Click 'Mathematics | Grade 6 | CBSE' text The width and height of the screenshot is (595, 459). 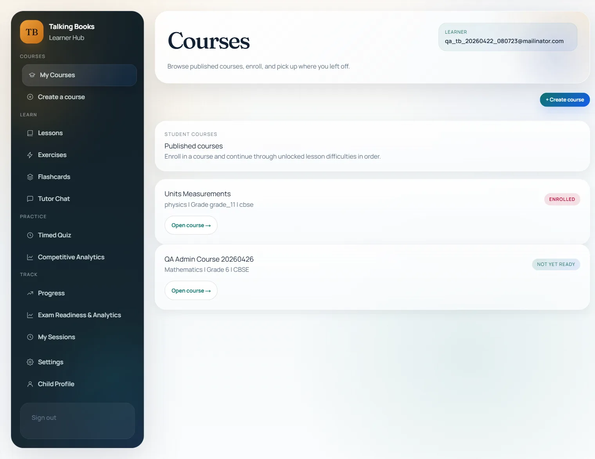point(207,270)
